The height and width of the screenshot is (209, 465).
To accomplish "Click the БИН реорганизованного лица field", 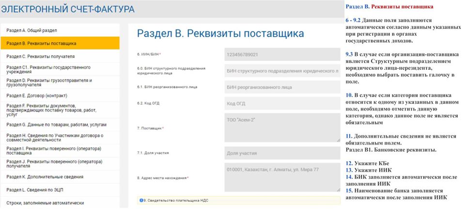I will click(x=282, y=87).
